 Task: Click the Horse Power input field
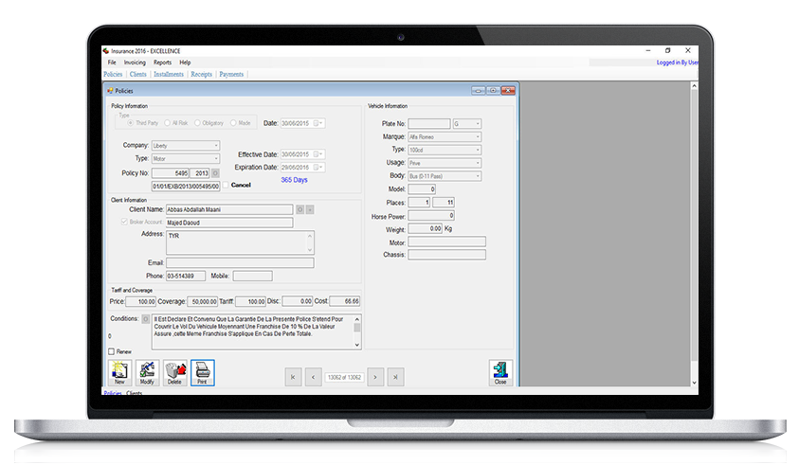tap(431, 216)
